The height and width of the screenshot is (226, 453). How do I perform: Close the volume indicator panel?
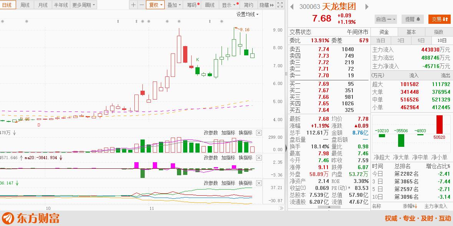click(259, 133)
